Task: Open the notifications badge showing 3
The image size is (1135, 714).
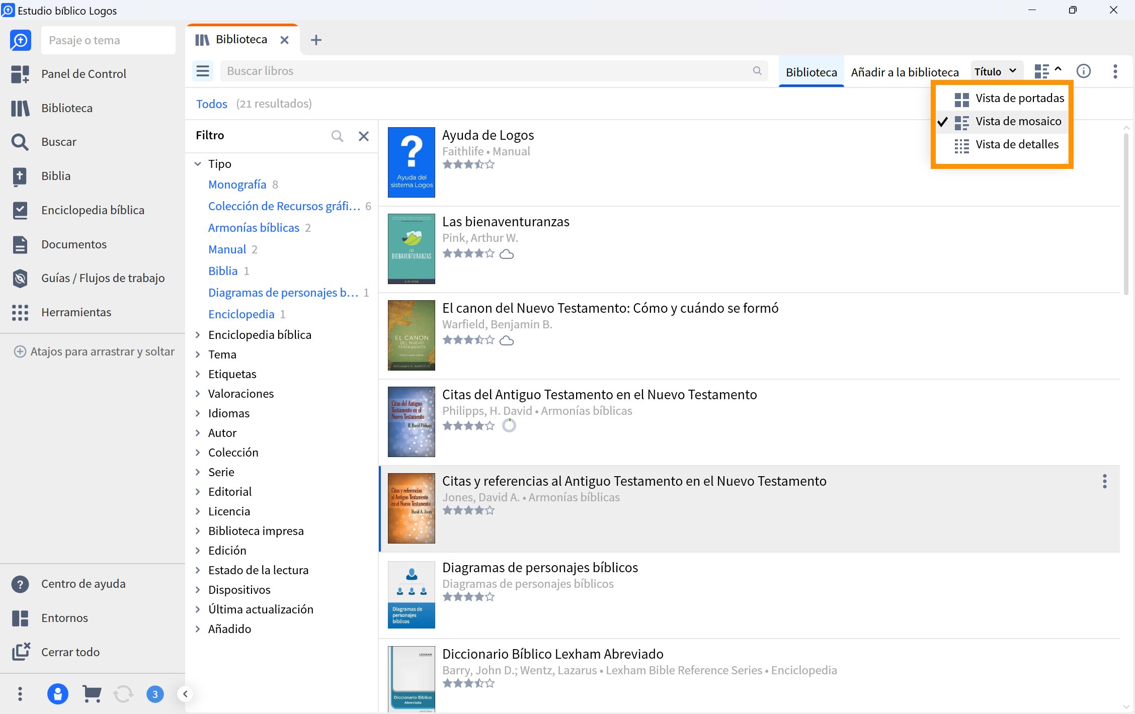Action: pos(155,694)
